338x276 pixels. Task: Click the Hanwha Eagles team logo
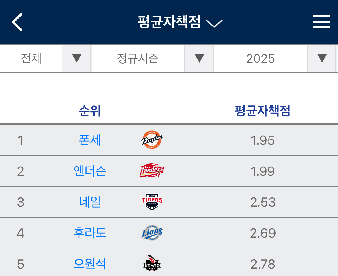152,140
